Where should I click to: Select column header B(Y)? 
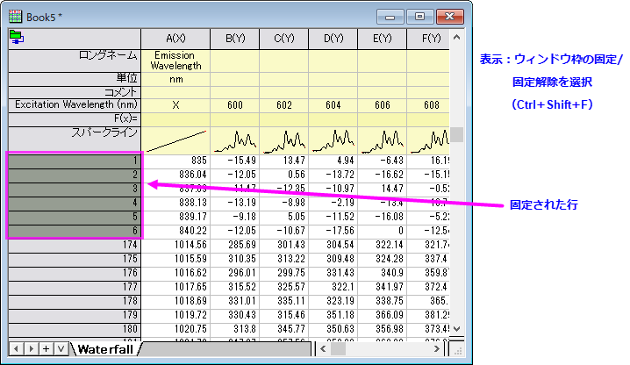(235, 39)
